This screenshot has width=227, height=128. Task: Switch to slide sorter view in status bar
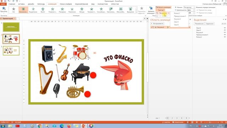192,122
